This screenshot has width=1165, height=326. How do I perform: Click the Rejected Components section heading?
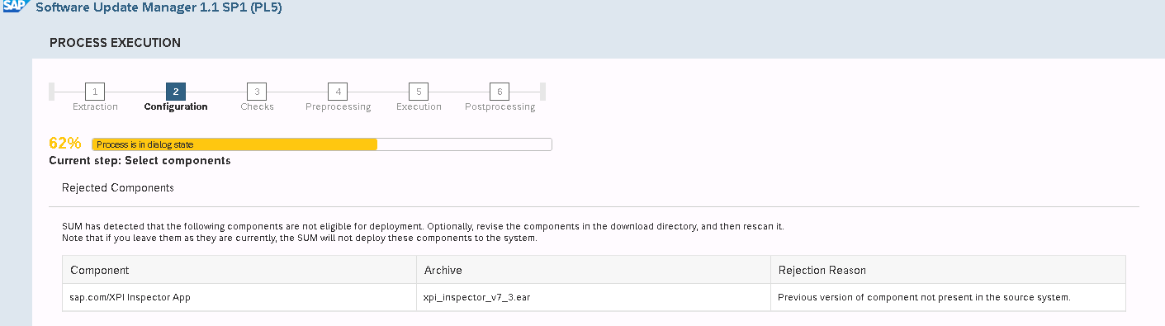pos(118,187)
